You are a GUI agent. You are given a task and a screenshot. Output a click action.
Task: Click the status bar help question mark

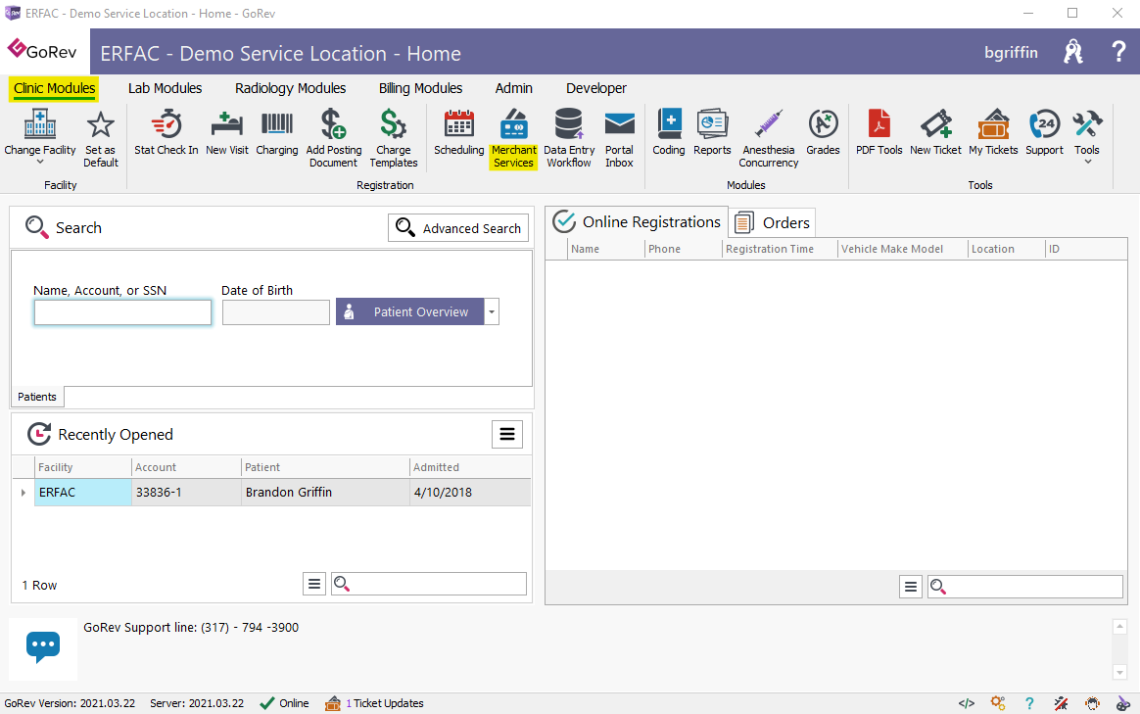1029,703
